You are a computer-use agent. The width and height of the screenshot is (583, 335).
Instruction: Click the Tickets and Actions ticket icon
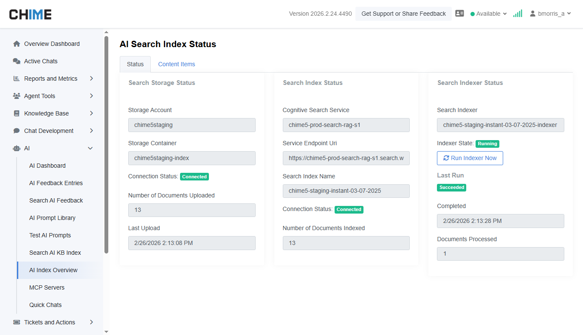[x=17, y=322]
